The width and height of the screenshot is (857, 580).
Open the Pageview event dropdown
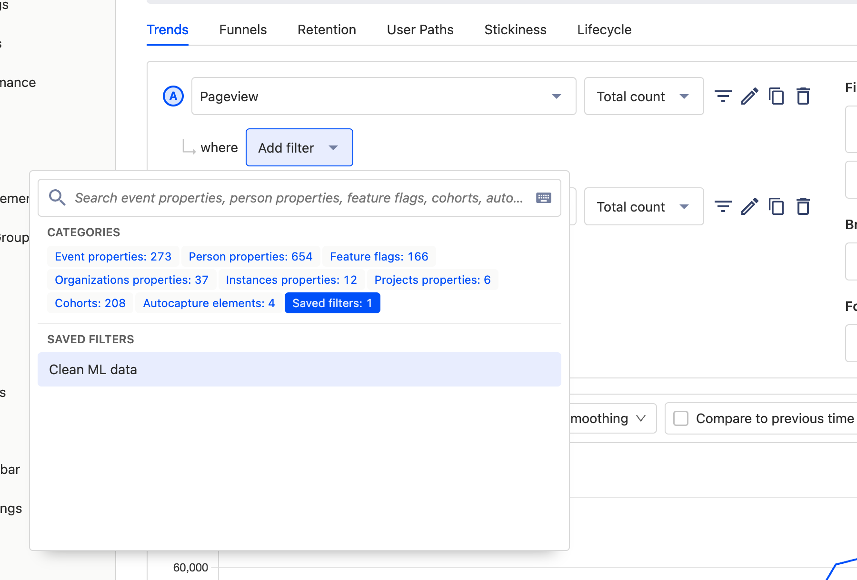pyautogui.click(x=383, y=97)
